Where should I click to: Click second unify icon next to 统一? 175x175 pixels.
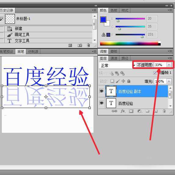point(117,73)
